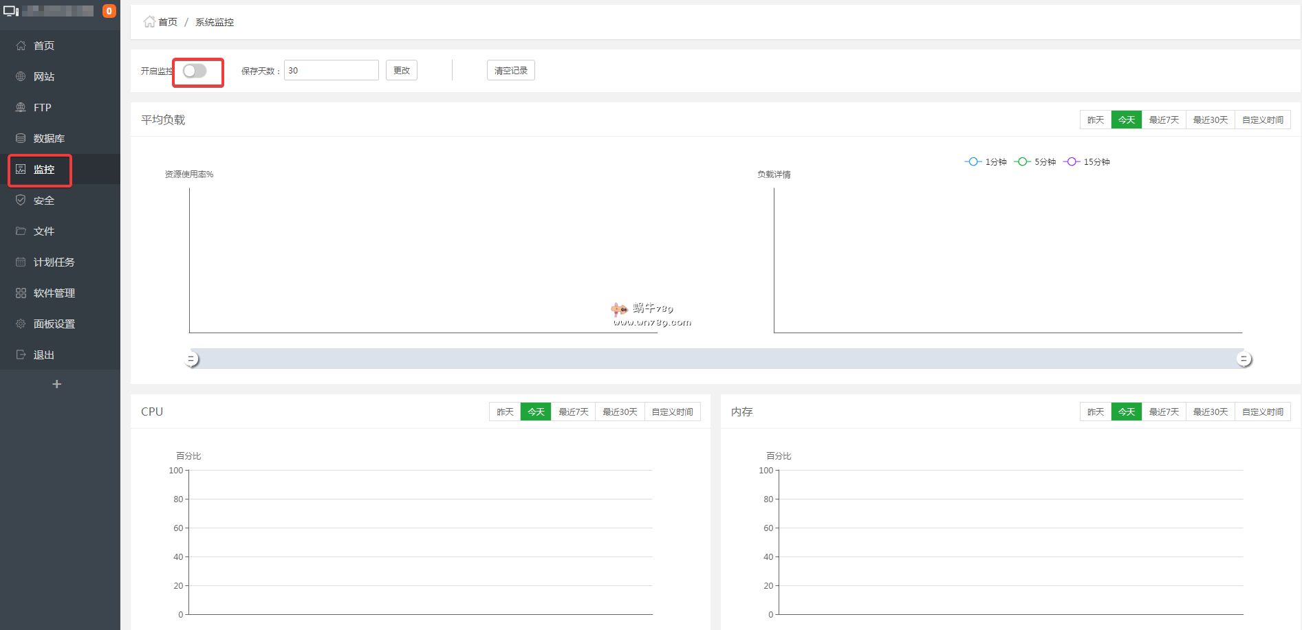Switch memory panel to 昨天 tab
Screen dimensions: 1302x630
pos(1095,412)
